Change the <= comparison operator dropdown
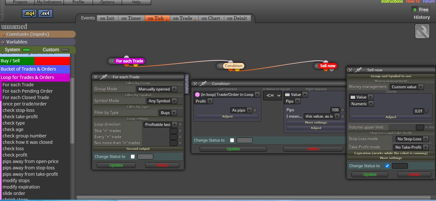 272,95
